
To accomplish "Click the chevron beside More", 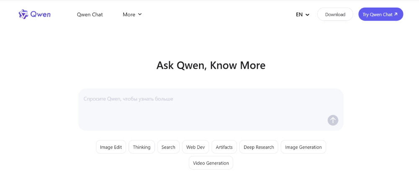I will tap(140, 14).
